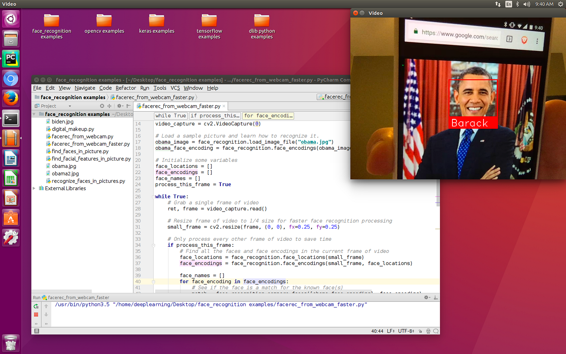566x354 pixels.
Task: Toggle tool window bars via bottom-left corner icon
Action: coord(36,331)
